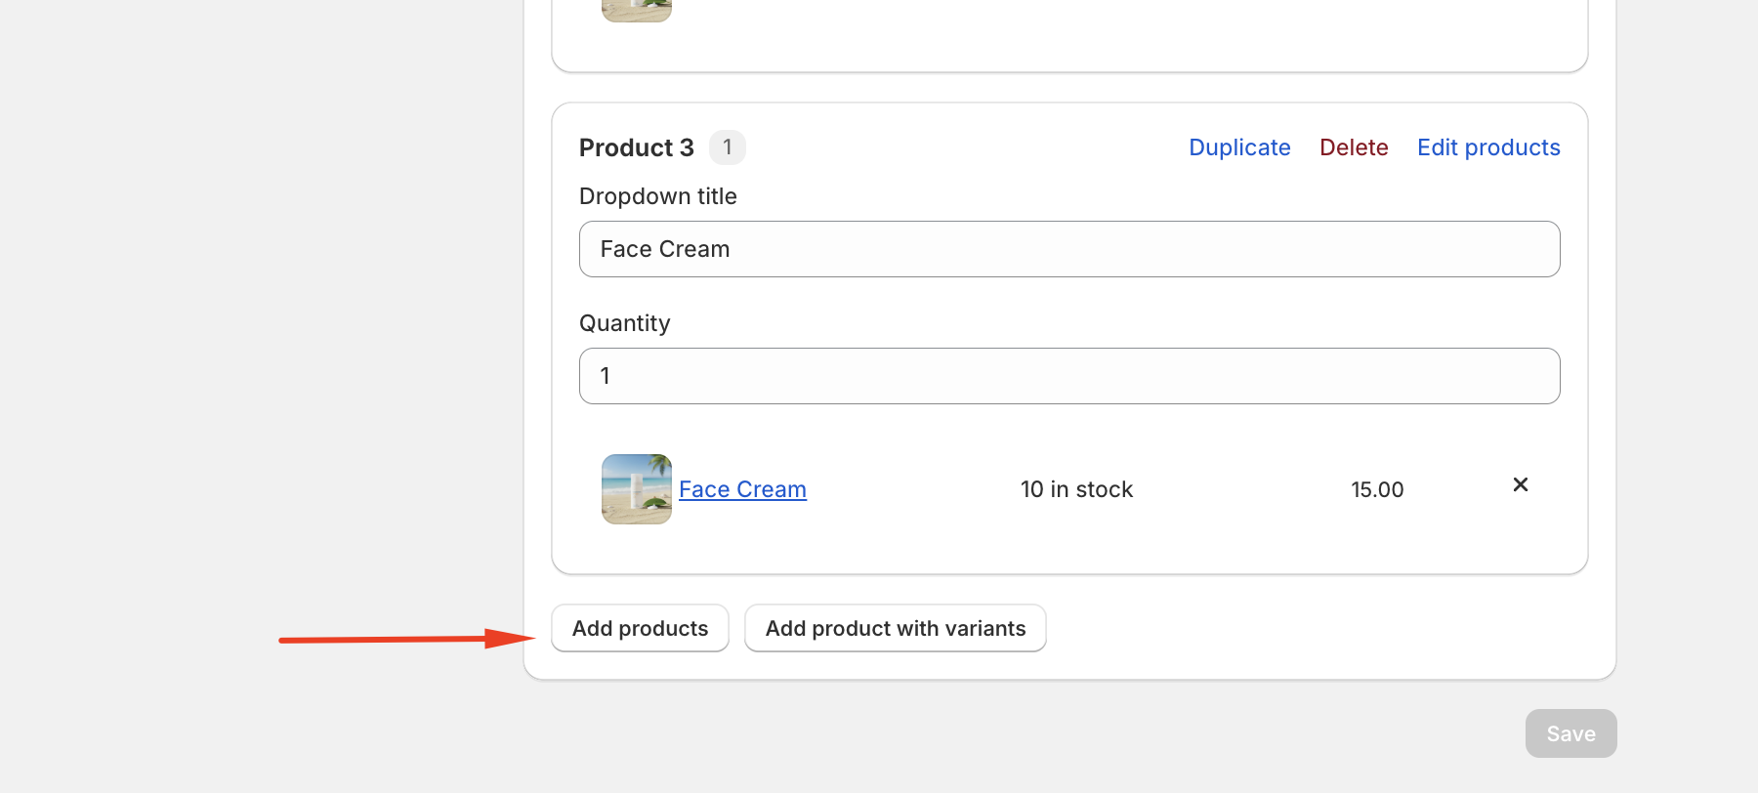
Task: Open the Face Cream product link
Action: (x=742, y=489)
